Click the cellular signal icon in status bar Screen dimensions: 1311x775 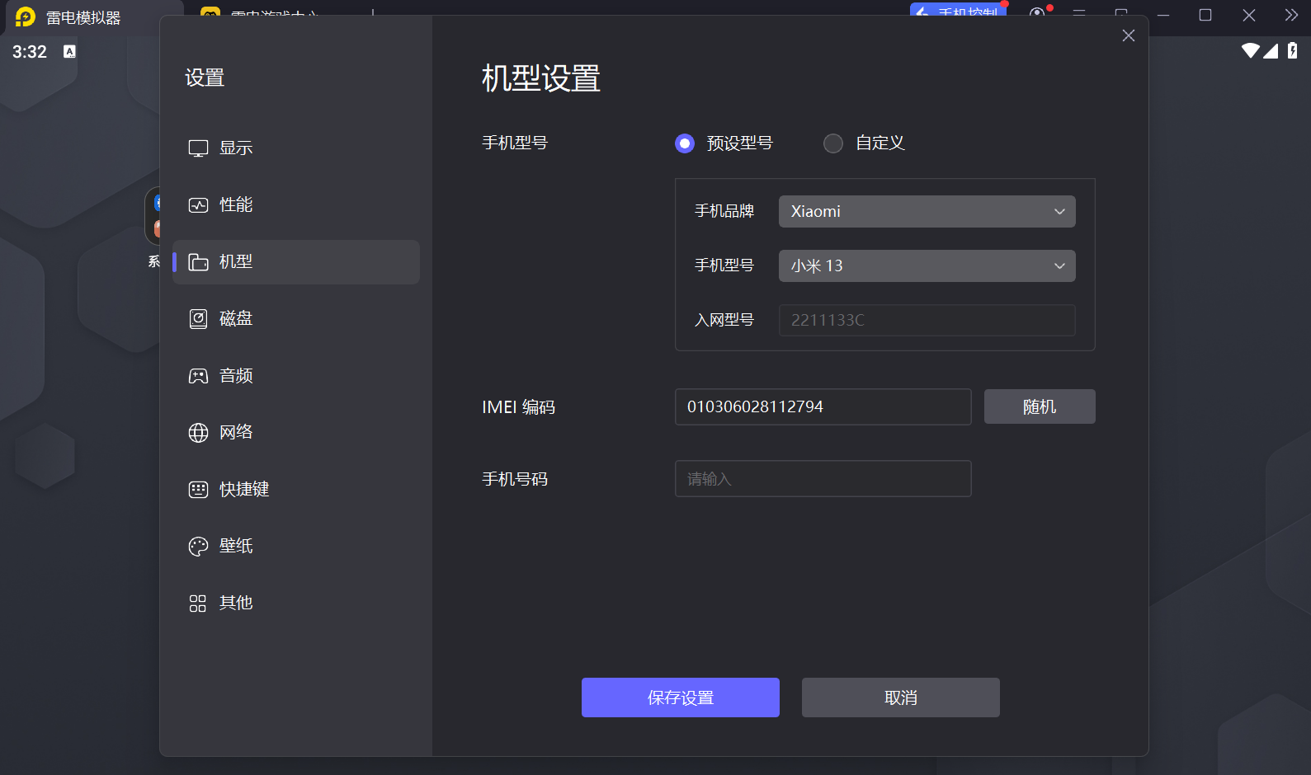[x=1271, y=51]
